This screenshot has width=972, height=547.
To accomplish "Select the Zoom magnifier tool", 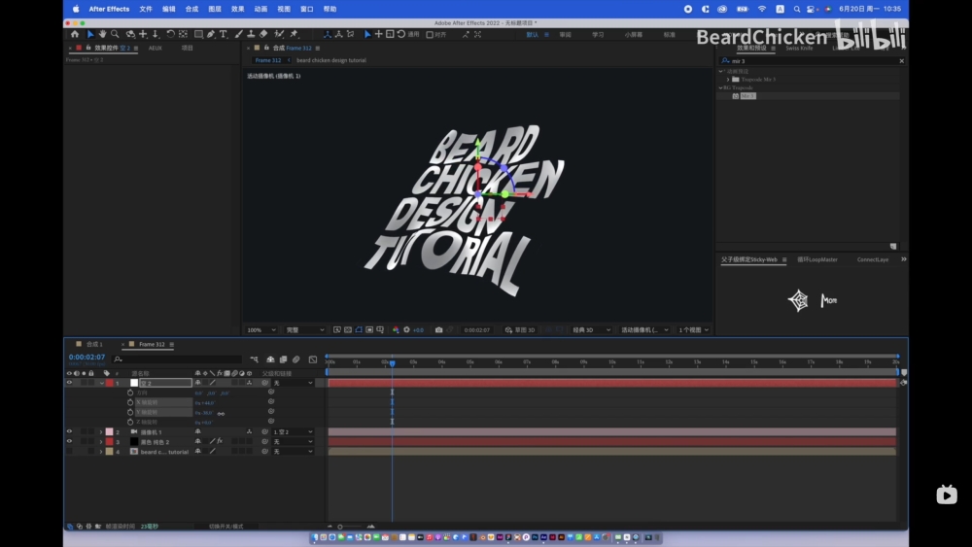I will point(115,35).
